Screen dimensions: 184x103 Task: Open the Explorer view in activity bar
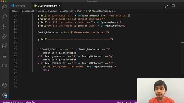coord(5,7)
